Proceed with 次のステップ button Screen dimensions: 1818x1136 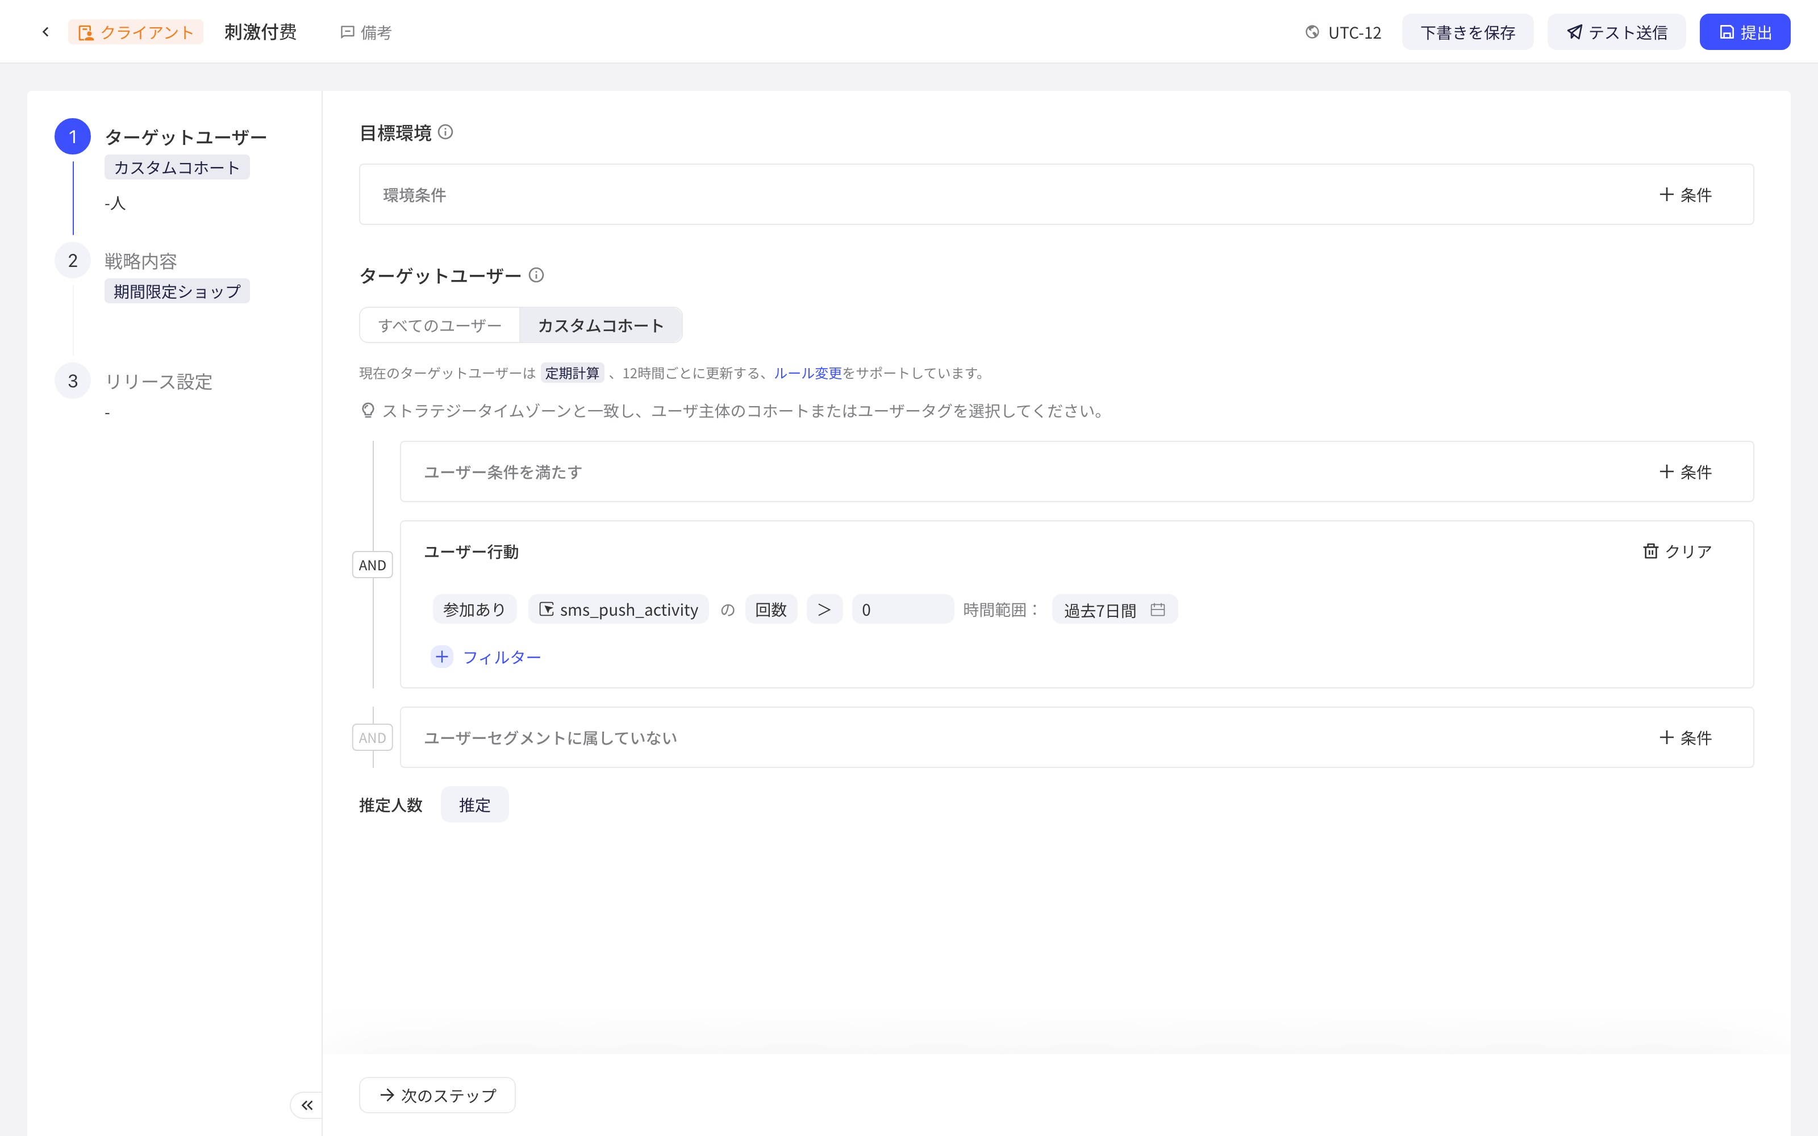437,1096
